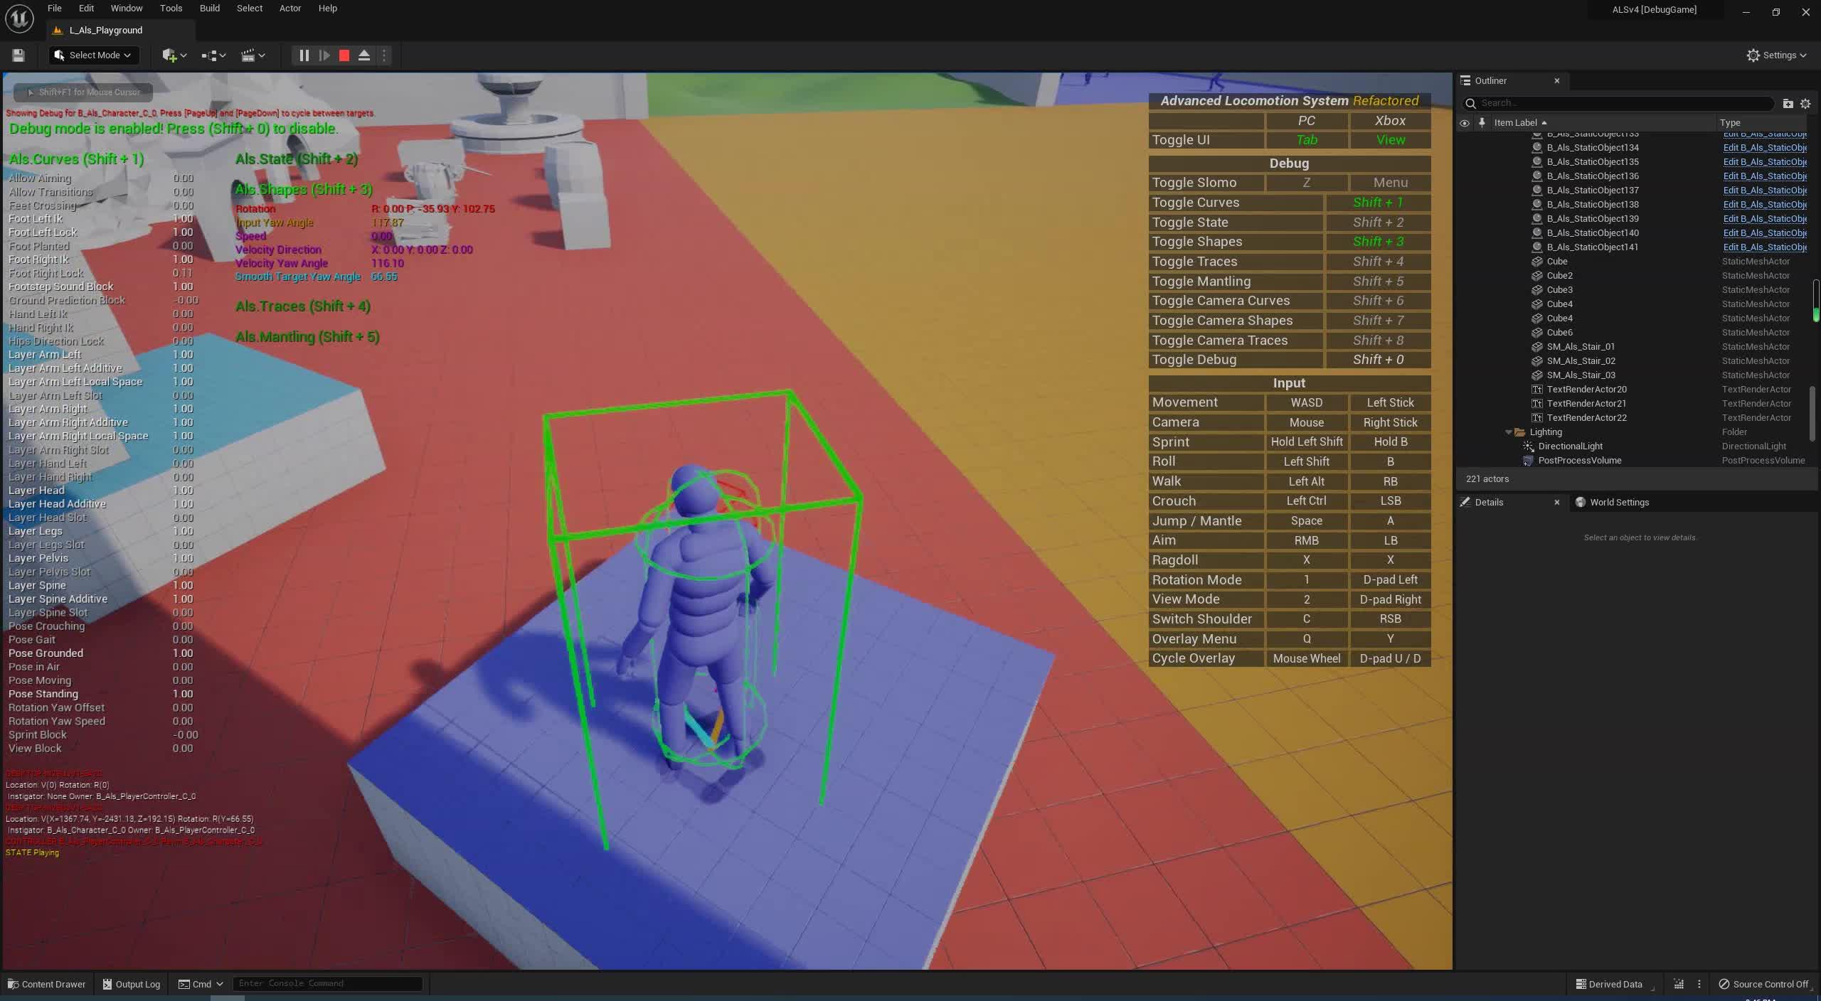Open the Output Log panel
This screenshot has width=1821, height=1001.
coord(131,984)
